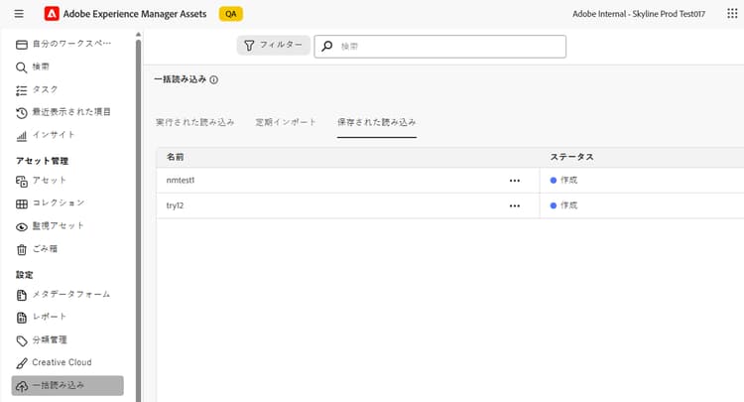The image size is (744, 402).
Task: Open the app switcher grid icon
Action: click(732, 13)
